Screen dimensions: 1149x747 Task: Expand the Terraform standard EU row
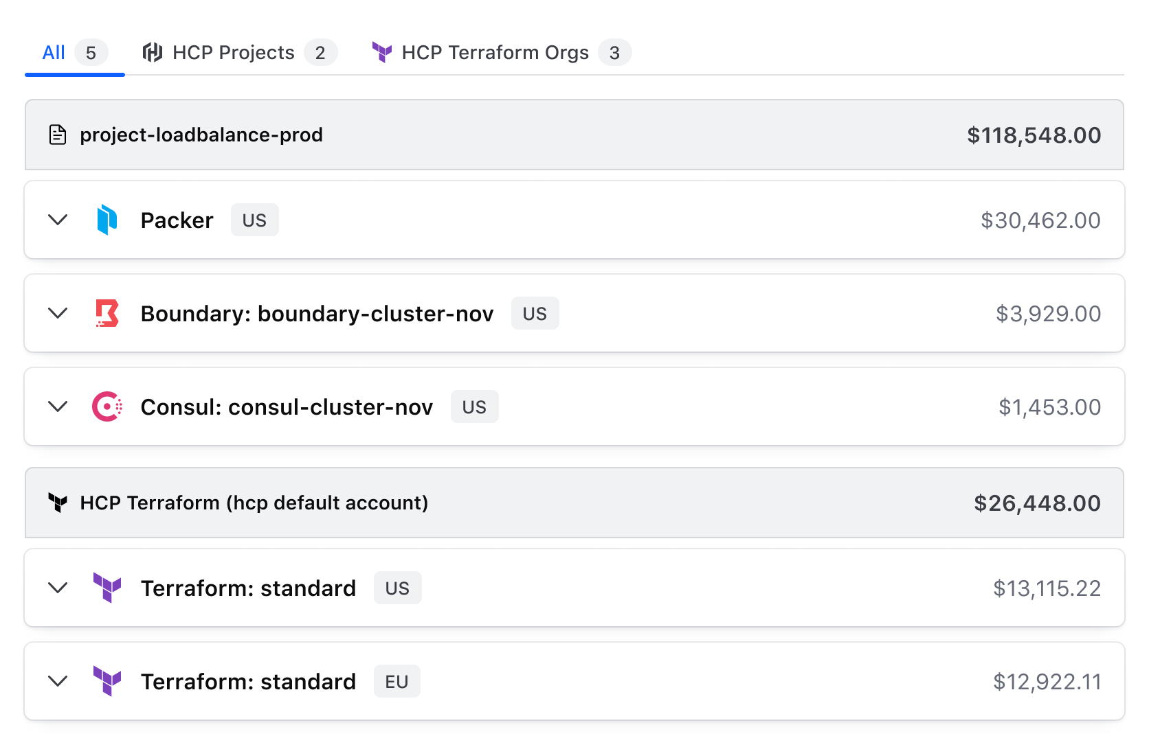[x=58, y=681]
